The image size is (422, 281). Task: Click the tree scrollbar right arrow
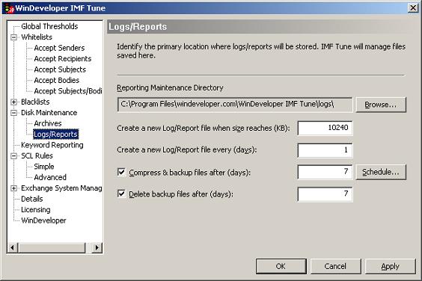[x=97, y=247]
